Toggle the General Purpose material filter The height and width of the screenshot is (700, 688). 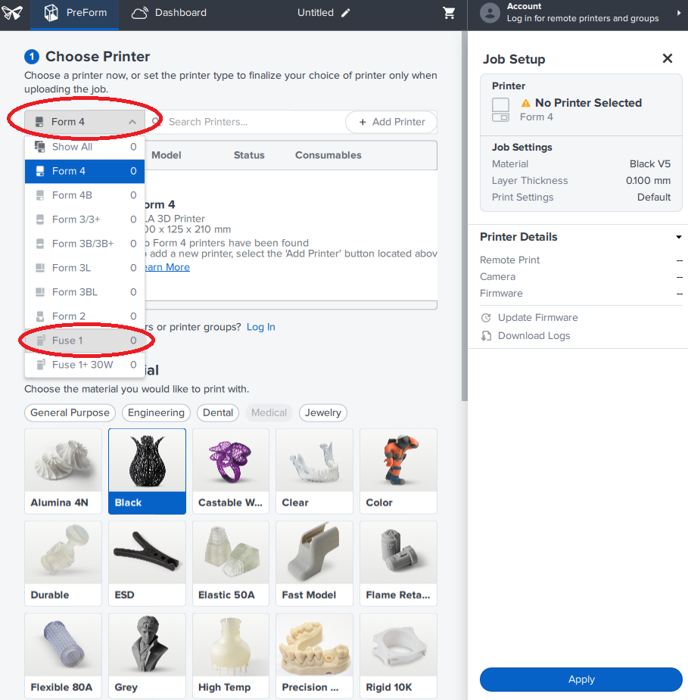pos(70,412)
